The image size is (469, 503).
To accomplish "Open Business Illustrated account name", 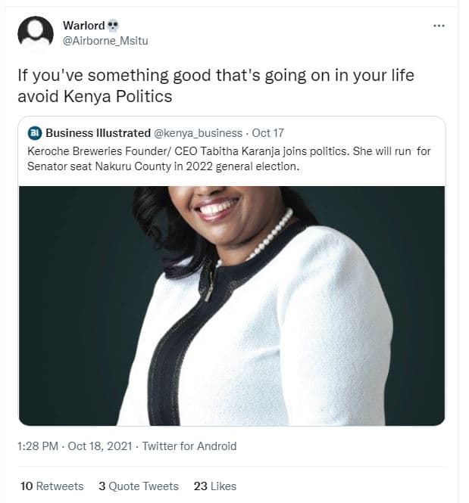I will coord(98,133).
